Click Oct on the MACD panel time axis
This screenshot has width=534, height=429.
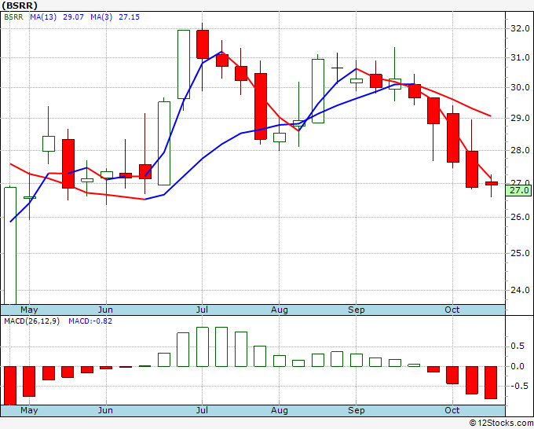click(452, 410)
